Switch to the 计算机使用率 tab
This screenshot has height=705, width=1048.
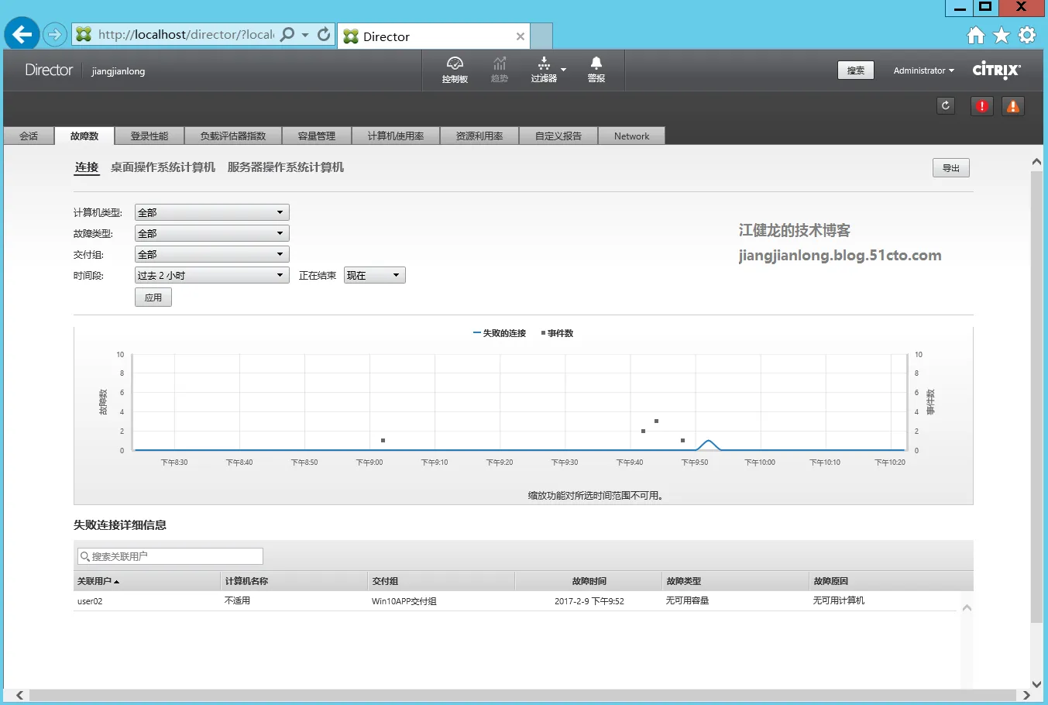point(396,136)
